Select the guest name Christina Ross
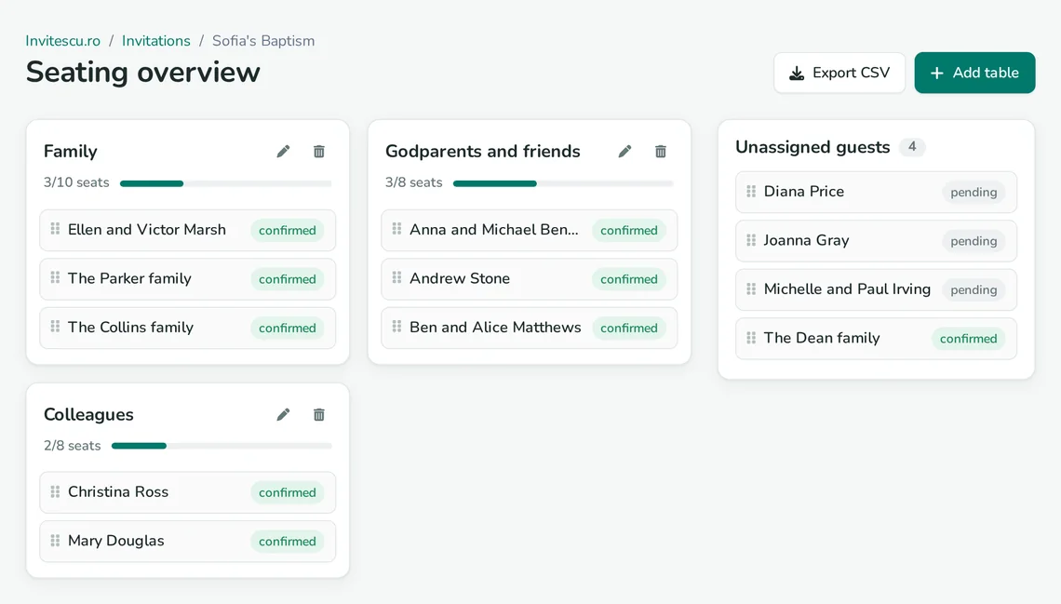 tap(118, 491)
